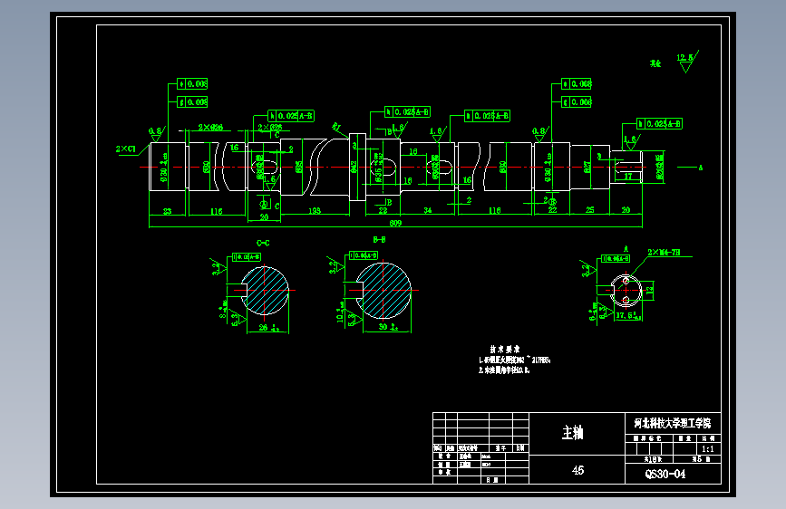Click the '2×M4-7H' thread callout
This screenshot has height=509, width=786.
(x=664, y=253)
